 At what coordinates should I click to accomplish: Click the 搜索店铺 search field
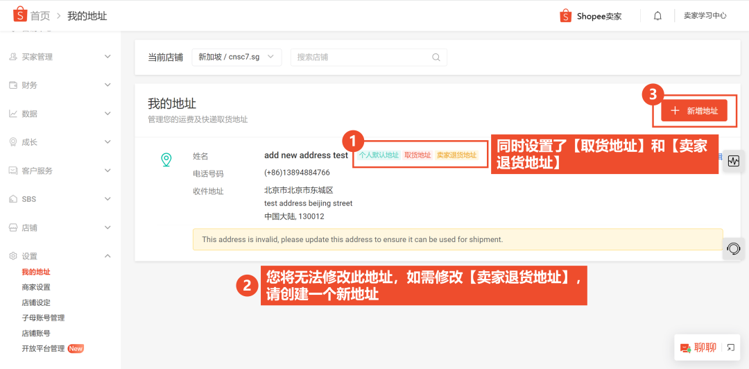tap(361, 58)
